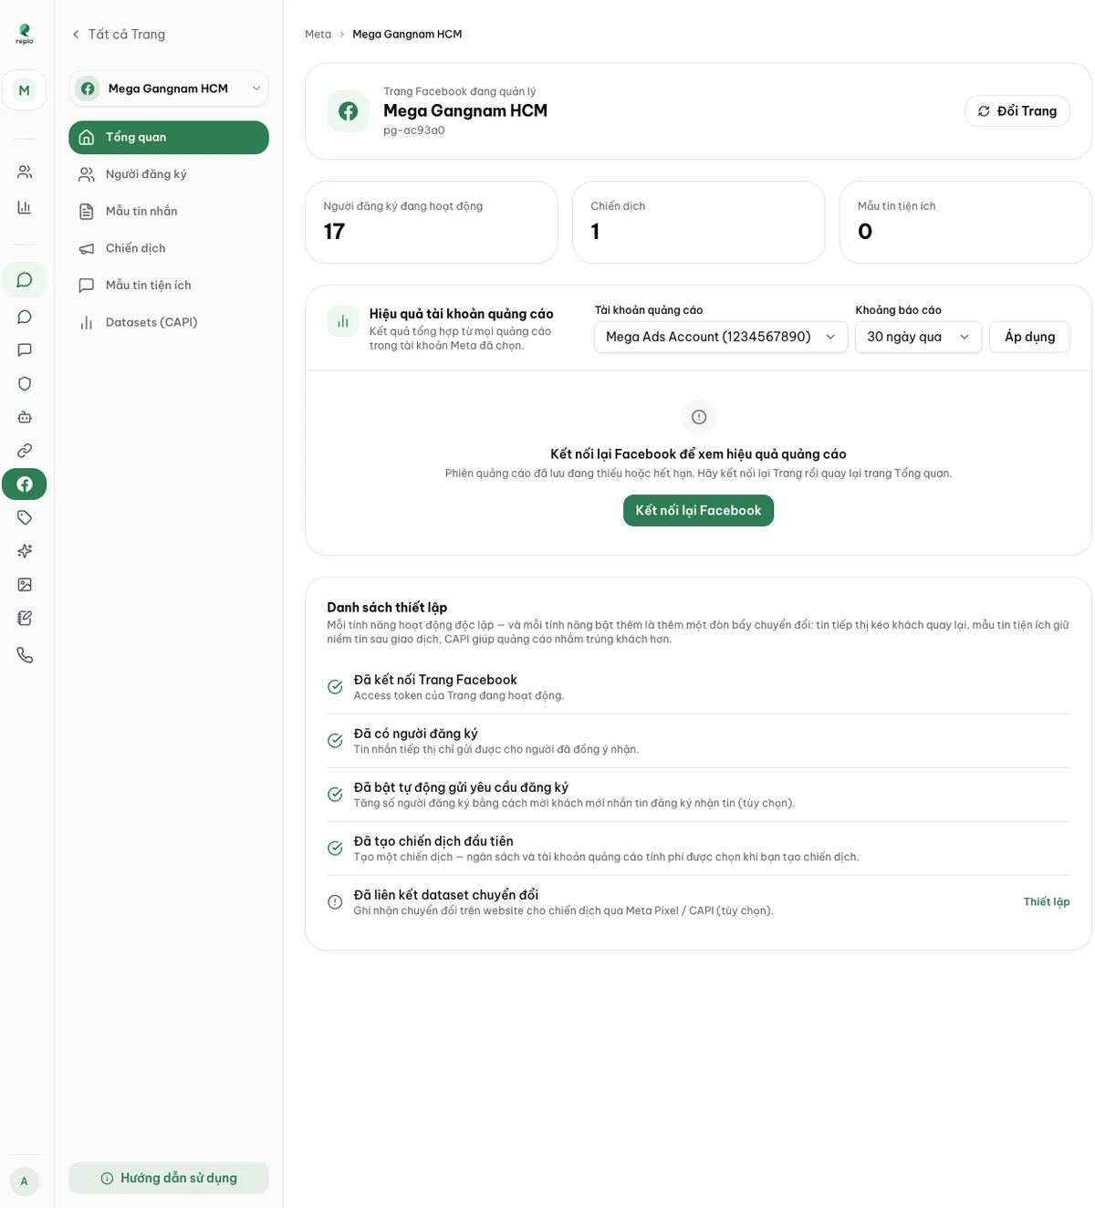Click the gray round chat bubble rail icon
The image size is (1095, 1208).
[x=25, y=317]
